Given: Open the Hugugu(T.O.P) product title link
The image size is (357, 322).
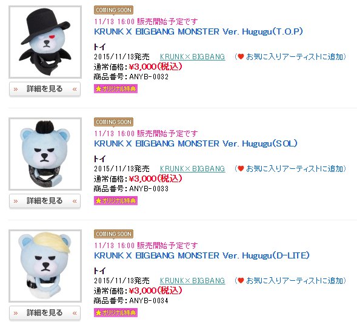Looking at the screenshot, I should [x=198, y=31].
